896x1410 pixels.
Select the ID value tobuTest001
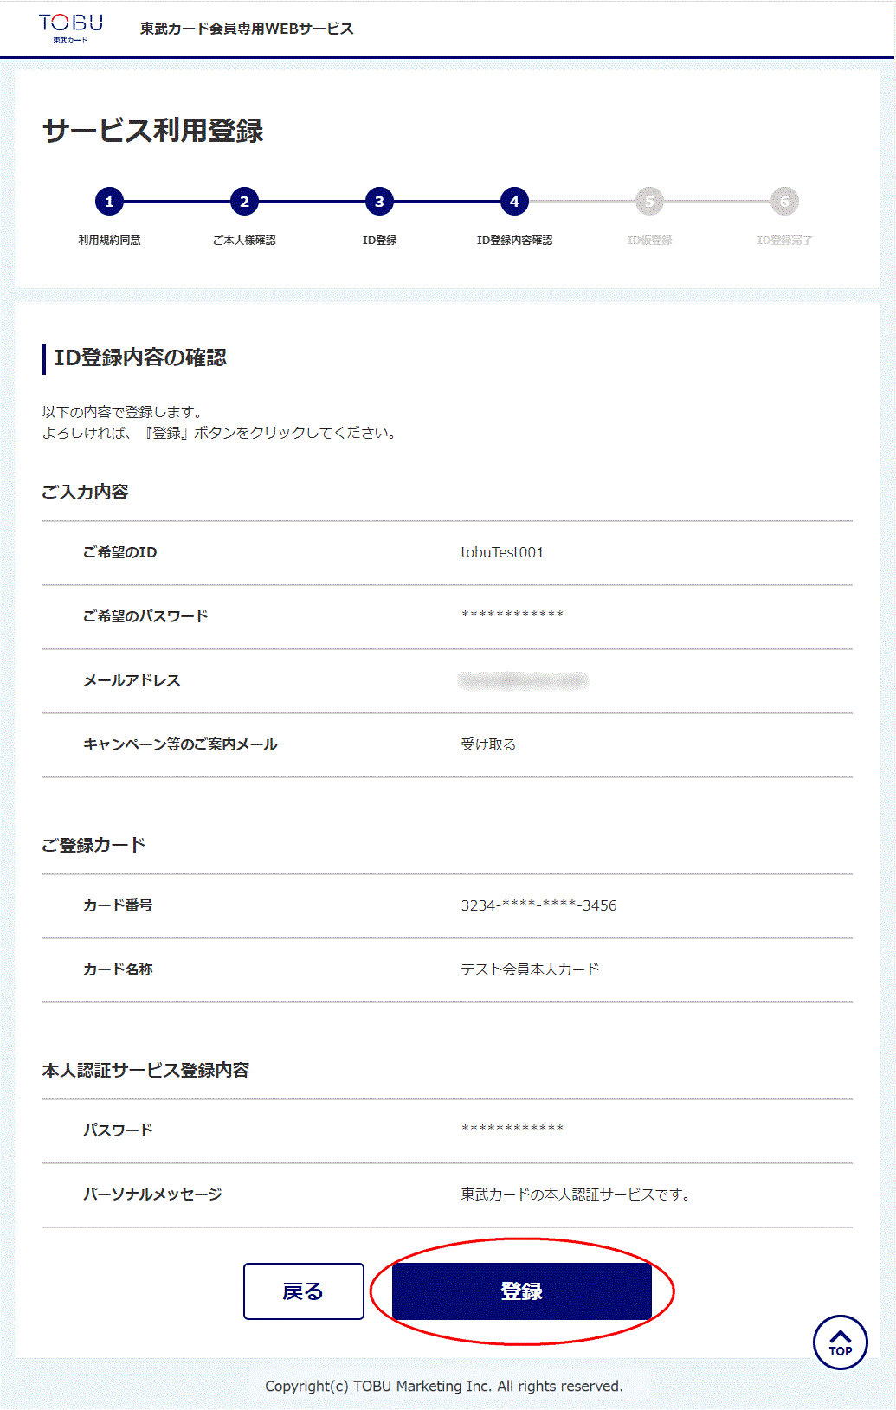click(x=502, y=552)
